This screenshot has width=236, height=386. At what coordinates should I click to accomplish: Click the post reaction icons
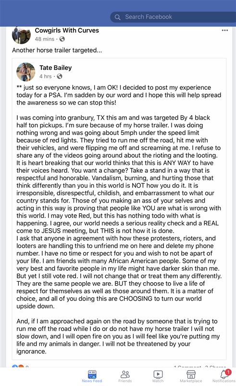[18, 366]
